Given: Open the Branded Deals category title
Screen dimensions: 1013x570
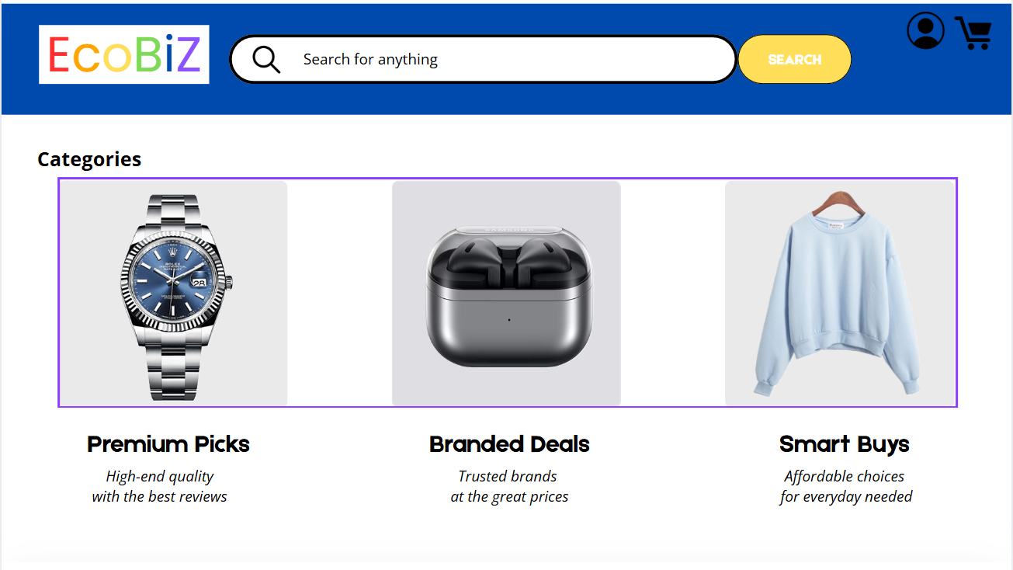Looking at the screenshot, I should click(509, 444).
